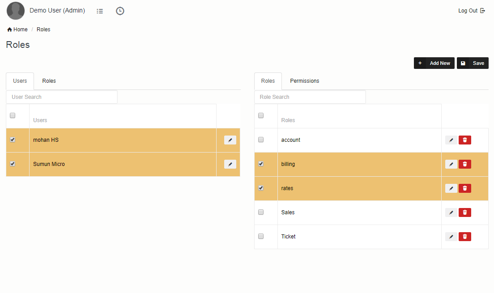This screenshot has height=293, width=494.
Task: Toggle select-all checkbox in Roles table header
Action: click(x=261, y=115)
